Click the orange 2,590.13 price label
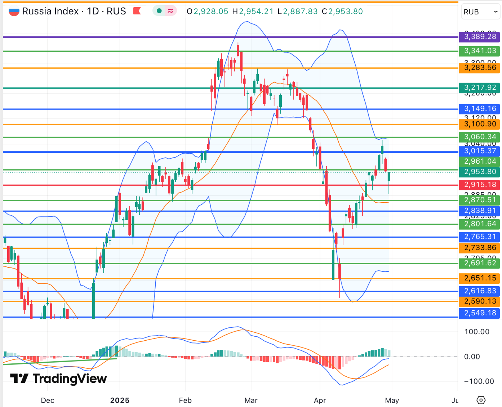The image size is (502, 407). point(480,301)
